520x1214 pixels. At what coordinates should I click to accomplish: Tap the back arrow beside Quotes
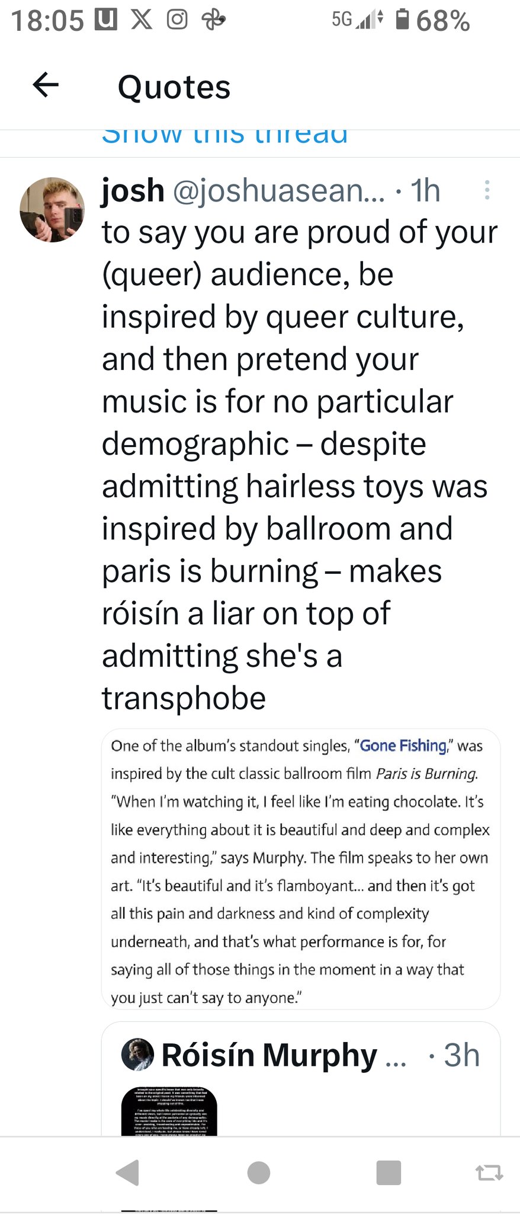pyautogui.click(x=46, y=85)
